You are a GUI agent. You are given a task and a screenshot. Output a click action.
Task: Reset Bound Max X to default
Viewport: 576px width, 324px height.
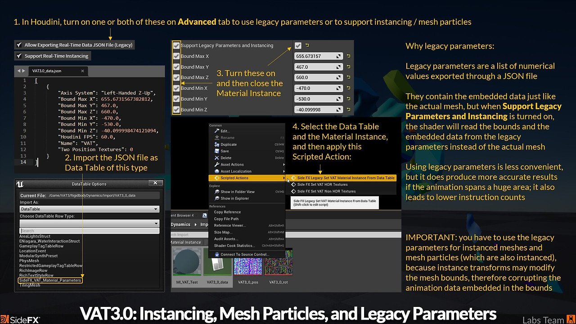(348, 56)
